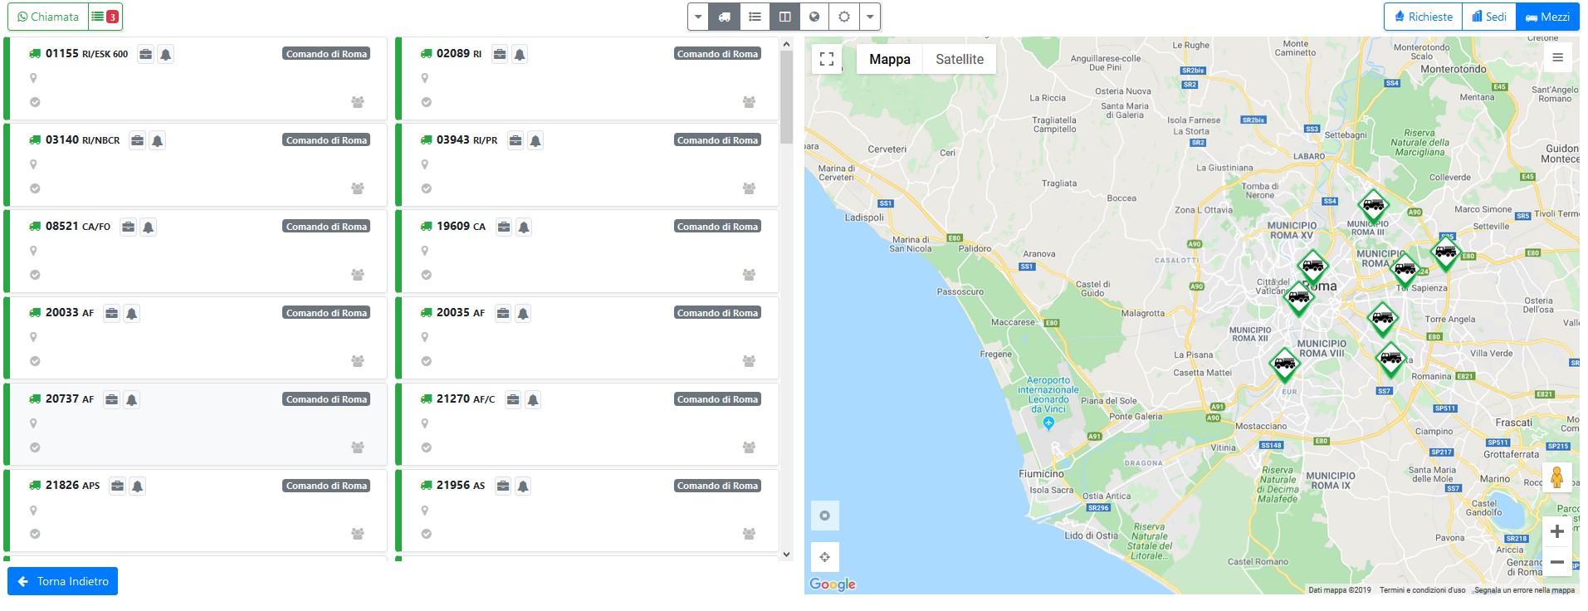This screenshot has height=611, width=1588.
Task: Click bell icon for vehicle 21270
Action: click(533, 399)
